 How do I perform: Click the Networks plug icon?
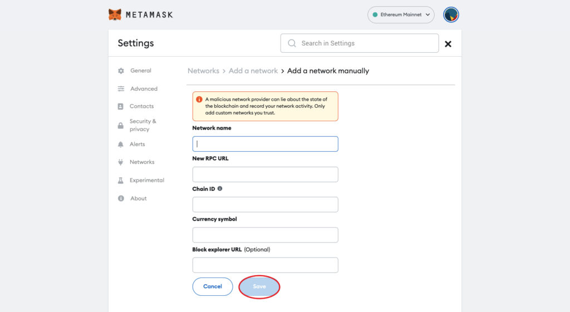click(x=121, y=162)
